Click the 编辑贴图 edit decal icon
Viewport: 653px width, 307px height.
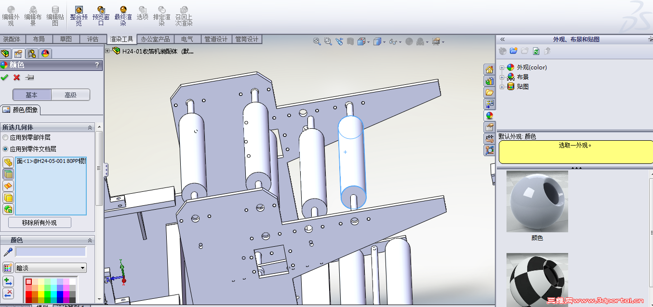[x=55, y=10]
